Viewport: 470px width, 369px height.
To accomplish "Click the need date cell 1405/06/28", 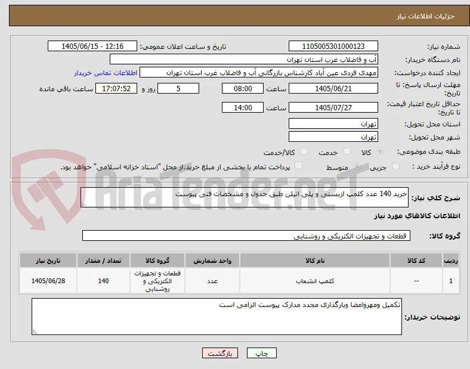I will coord(48,281).
